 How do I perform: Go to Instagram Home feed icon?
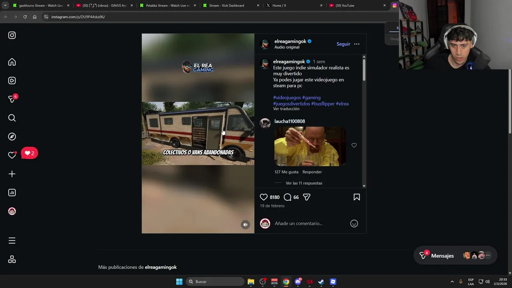point(12,62)
